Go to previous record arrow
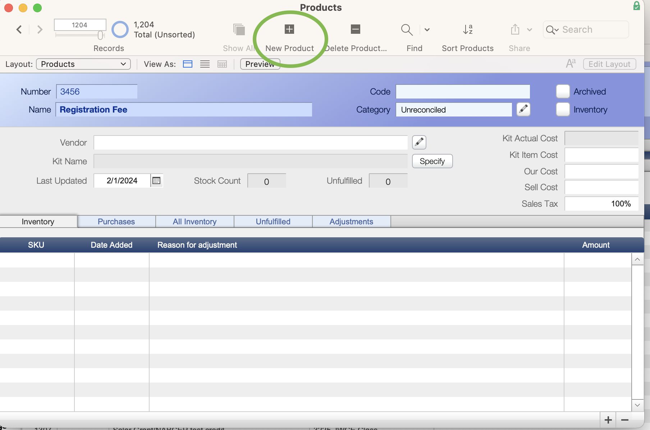650x430 pixels. pos(19,29)
